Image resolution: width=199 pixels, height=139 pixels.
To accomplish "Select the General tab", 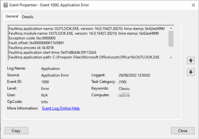I will 12,16.
